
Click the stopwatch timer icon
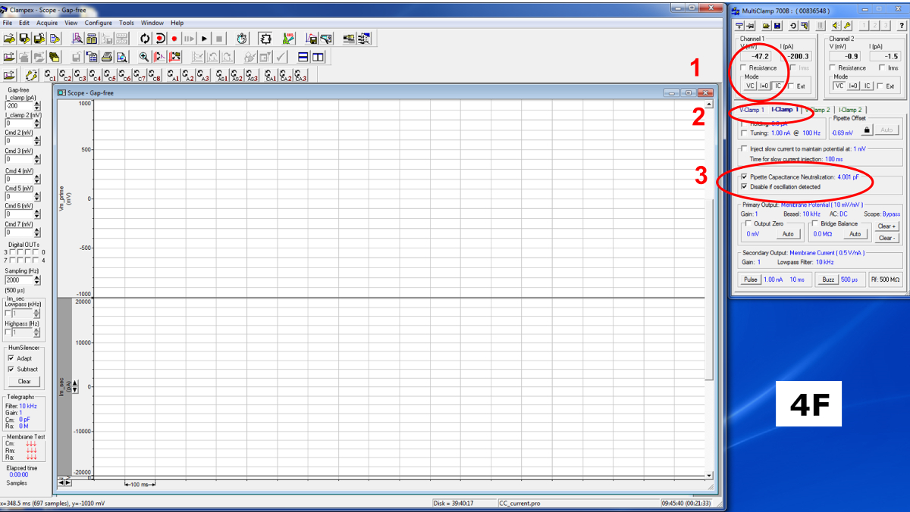(x=242, y=39)
